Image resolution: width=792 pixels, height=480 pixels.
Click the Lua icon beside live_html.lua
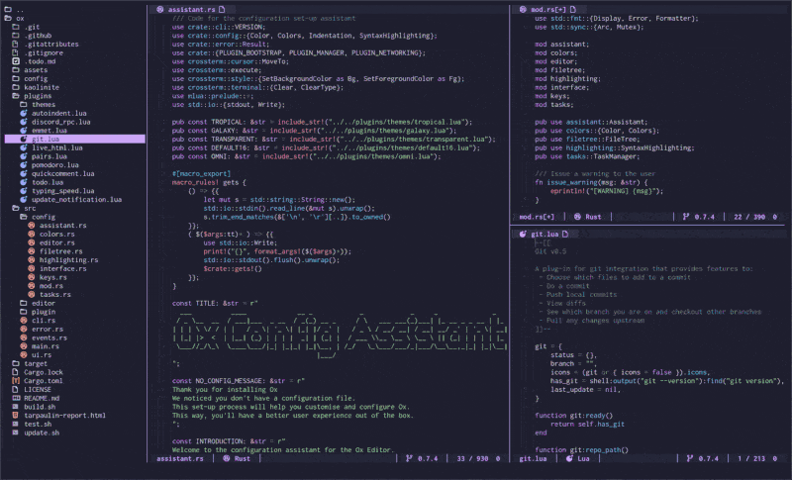pyautogui.click(x=23, y=147)
